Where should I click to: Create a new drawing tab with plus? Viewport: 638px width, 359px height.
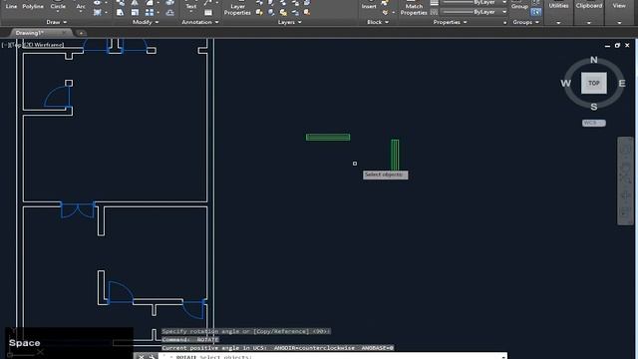[x=81, y=33]
